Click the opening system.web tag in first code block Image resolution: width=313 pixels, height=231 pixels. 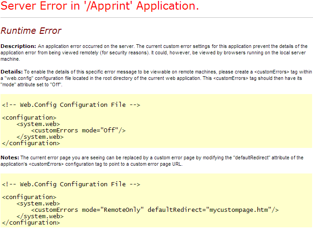point(38,124)
